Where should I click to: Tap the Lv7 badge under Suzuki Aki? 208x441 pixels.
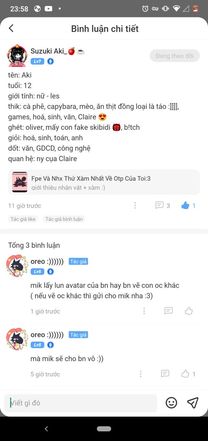(x=37, y=62)
